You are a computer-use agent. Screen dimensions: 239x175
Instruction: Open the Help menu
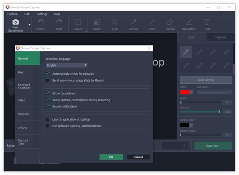(57, 14)
